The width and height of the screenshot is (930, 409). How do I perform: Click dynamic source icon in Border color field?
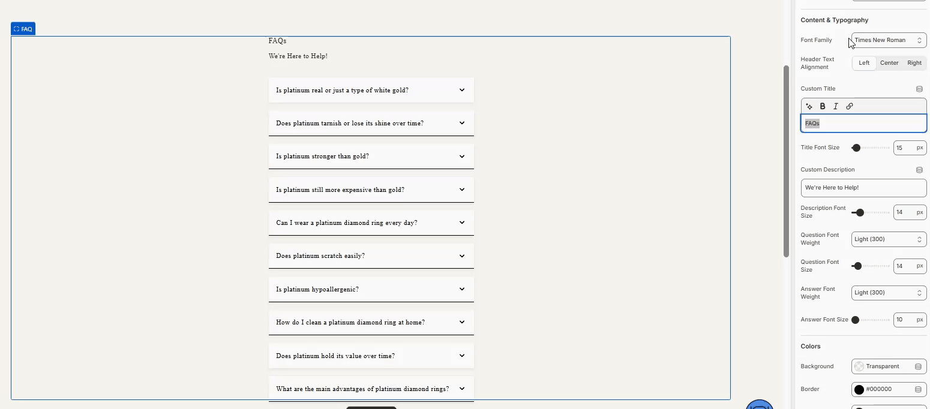coord(918,389)
